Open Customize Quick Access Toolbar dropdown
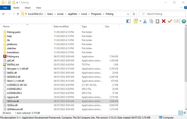 pos(17,3)
